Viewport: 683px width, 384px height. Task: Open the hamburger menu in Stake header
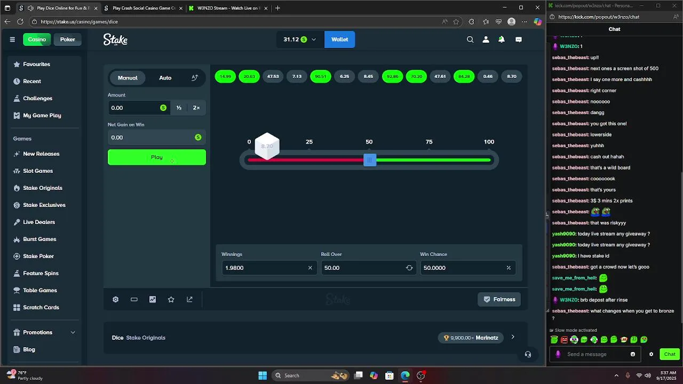point(12,39)
